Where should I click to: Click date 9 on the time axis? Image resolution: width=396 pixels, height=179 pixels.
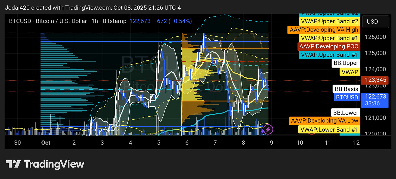[271, 143]
